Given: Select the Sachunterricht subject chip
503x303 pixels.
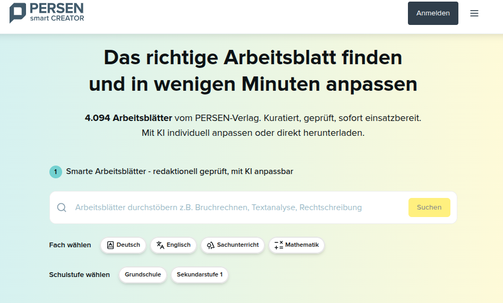Looking at the screenshot, I should [233, 245].
